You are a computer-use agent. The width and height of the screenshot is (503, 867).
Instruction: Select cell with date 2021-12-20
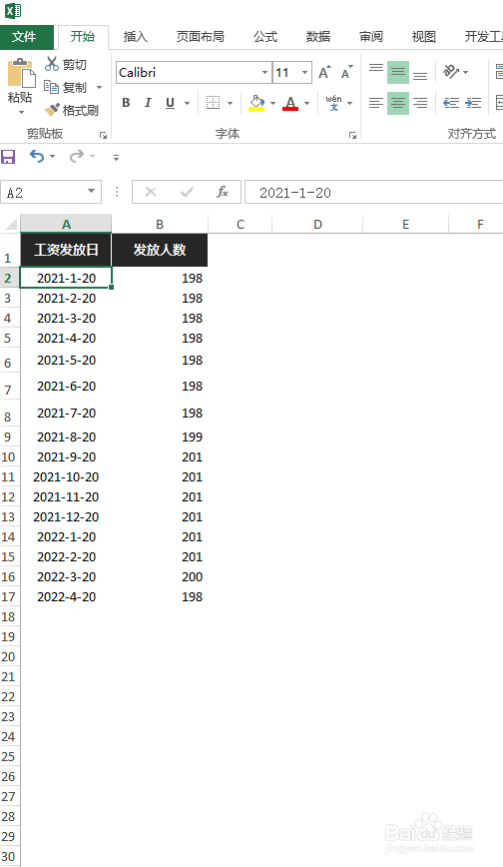pyautogui.click(x=66, y=517)
